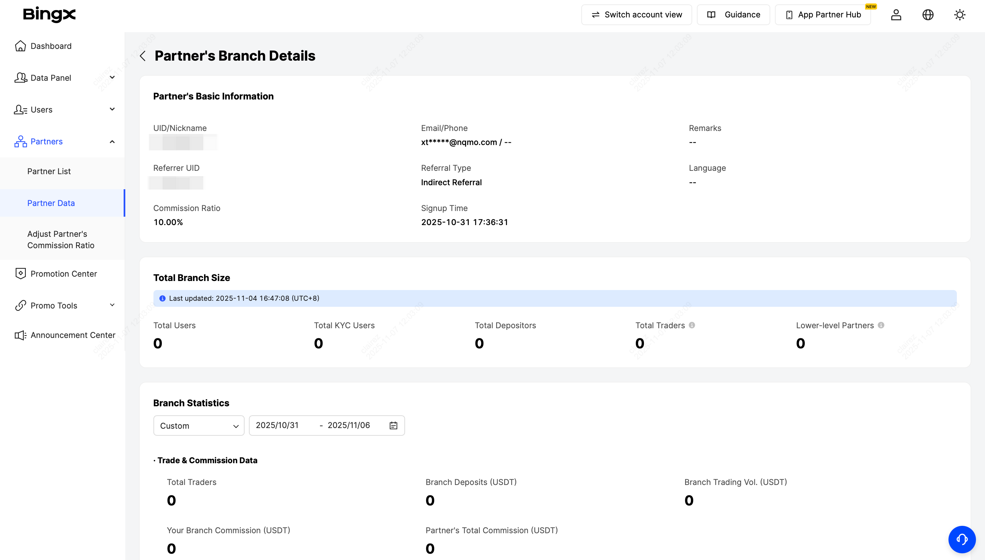The width and height of the screenshot is (985, 560).
Task: Click the calendar icon in date range
Action: click(393, 425)
